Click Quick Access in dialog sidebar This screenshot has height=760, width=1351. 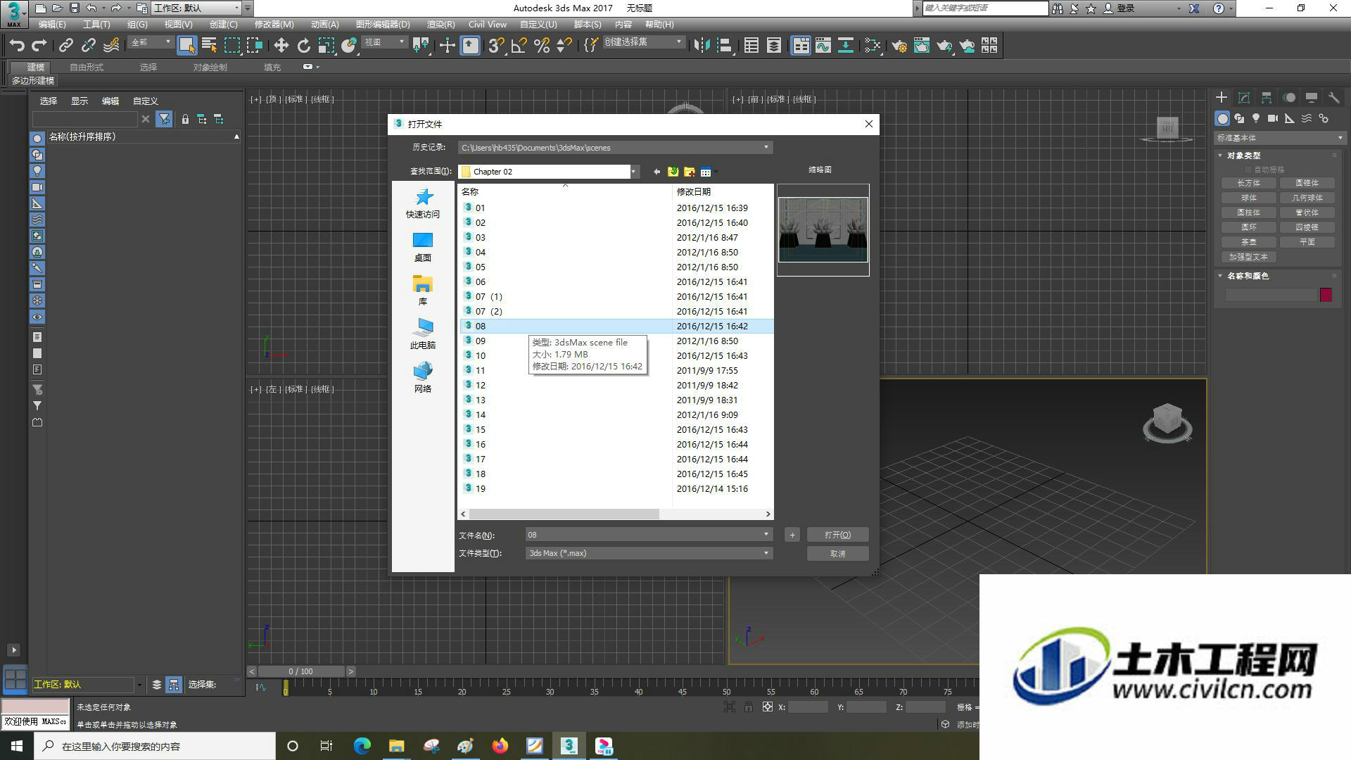[422, 203]
